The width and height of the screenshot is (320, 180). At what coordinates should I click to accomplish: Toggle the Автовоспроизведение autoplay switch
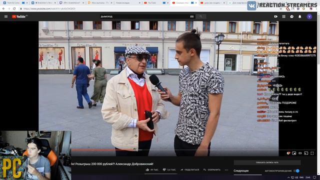(x=296, y=171)
